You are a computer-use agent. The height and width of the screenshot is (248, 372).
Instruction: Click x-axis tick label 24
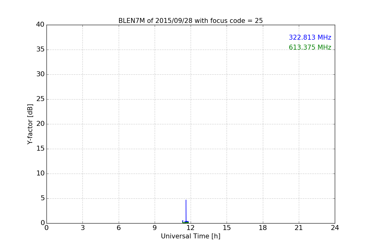(x=335, y=228)
